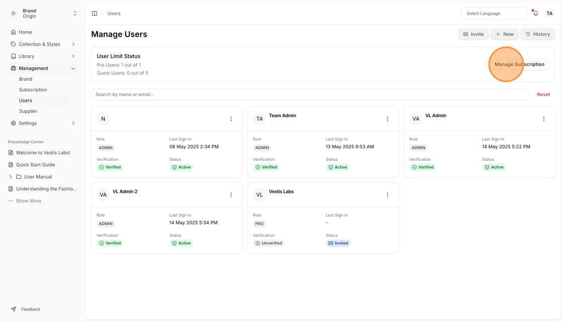Click the Welcome to Vestis Labs document icon

11,153
